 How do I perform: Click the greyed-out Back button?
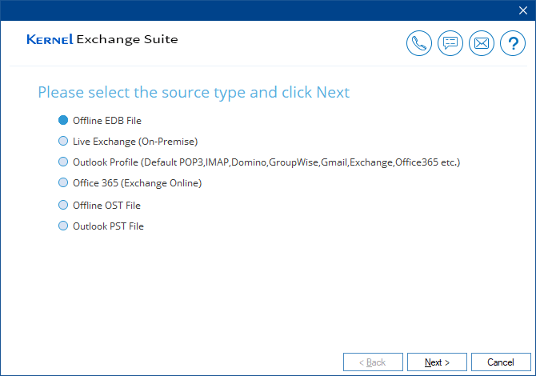373,362
